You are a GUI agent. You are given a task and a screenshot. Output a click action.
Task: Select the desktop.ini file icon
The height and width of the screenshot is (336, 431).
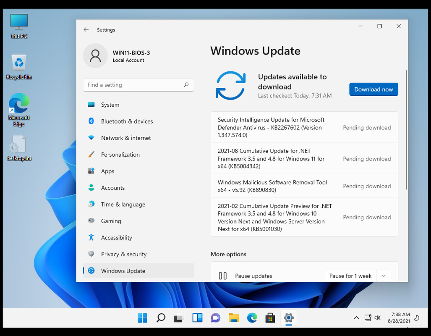tap(19, 148)
